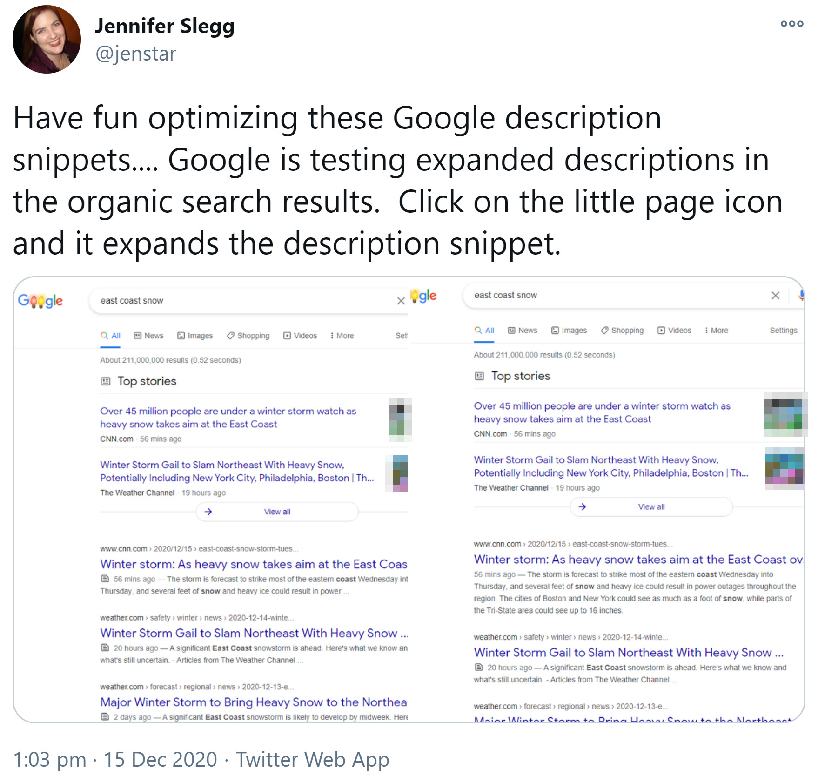Image resolution: width=818 pixels, height=776 pixels.
Task: Click the Google logo
Action: coord(41,300)
